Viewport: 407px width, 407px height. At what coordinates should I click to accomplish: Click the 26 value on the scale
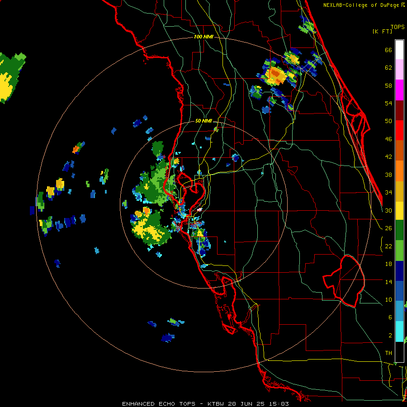pos(388,228)
